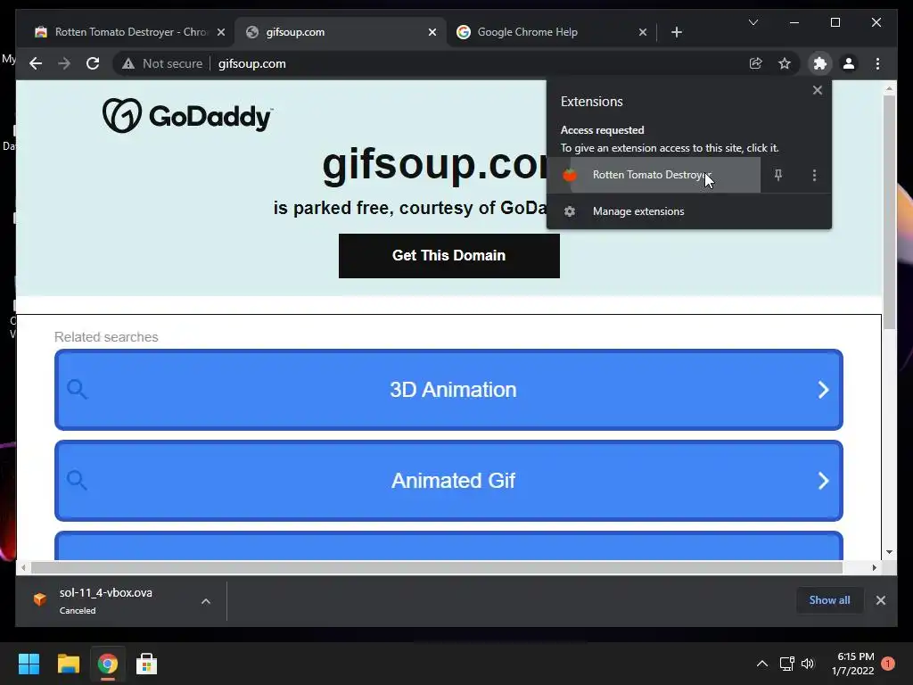Click the horizontal page scrollbar

[x=437, y=567]
